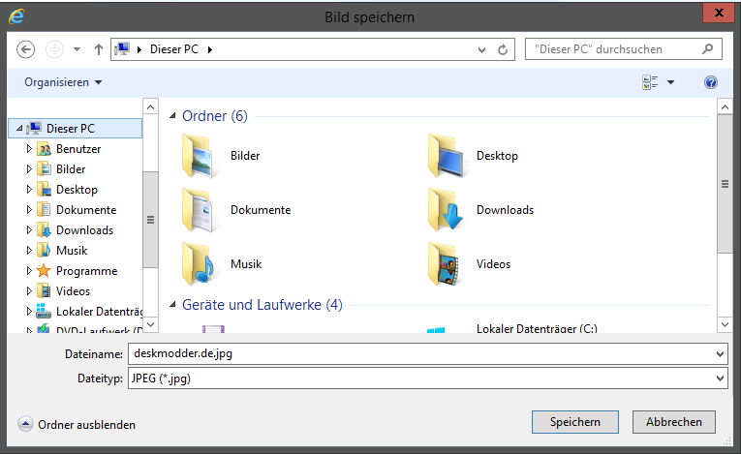Click the Dieser PC text in address bar
Viewport: 741px width, 454px height.
[174, 49]
